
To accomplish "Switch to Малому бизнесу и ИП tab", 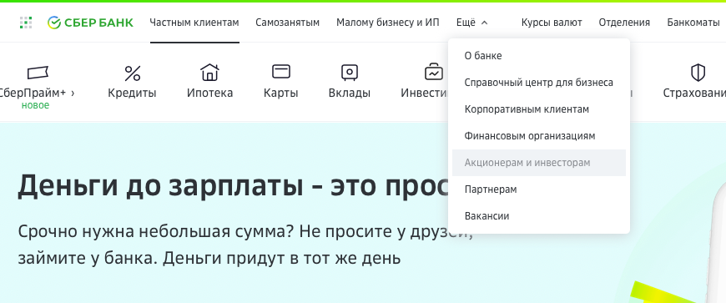I will [388, 23].
